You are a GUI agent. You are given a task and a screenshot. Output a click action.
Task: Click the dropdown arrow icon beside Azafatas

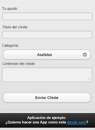pyautogui.click(x=85, y=55)
